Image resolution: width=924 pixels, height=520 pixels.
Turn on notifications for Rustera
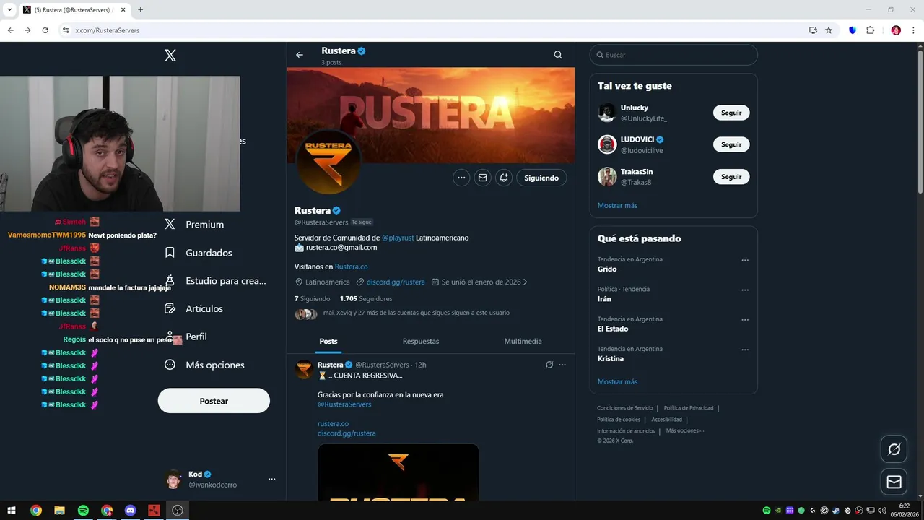click(504, 178)
